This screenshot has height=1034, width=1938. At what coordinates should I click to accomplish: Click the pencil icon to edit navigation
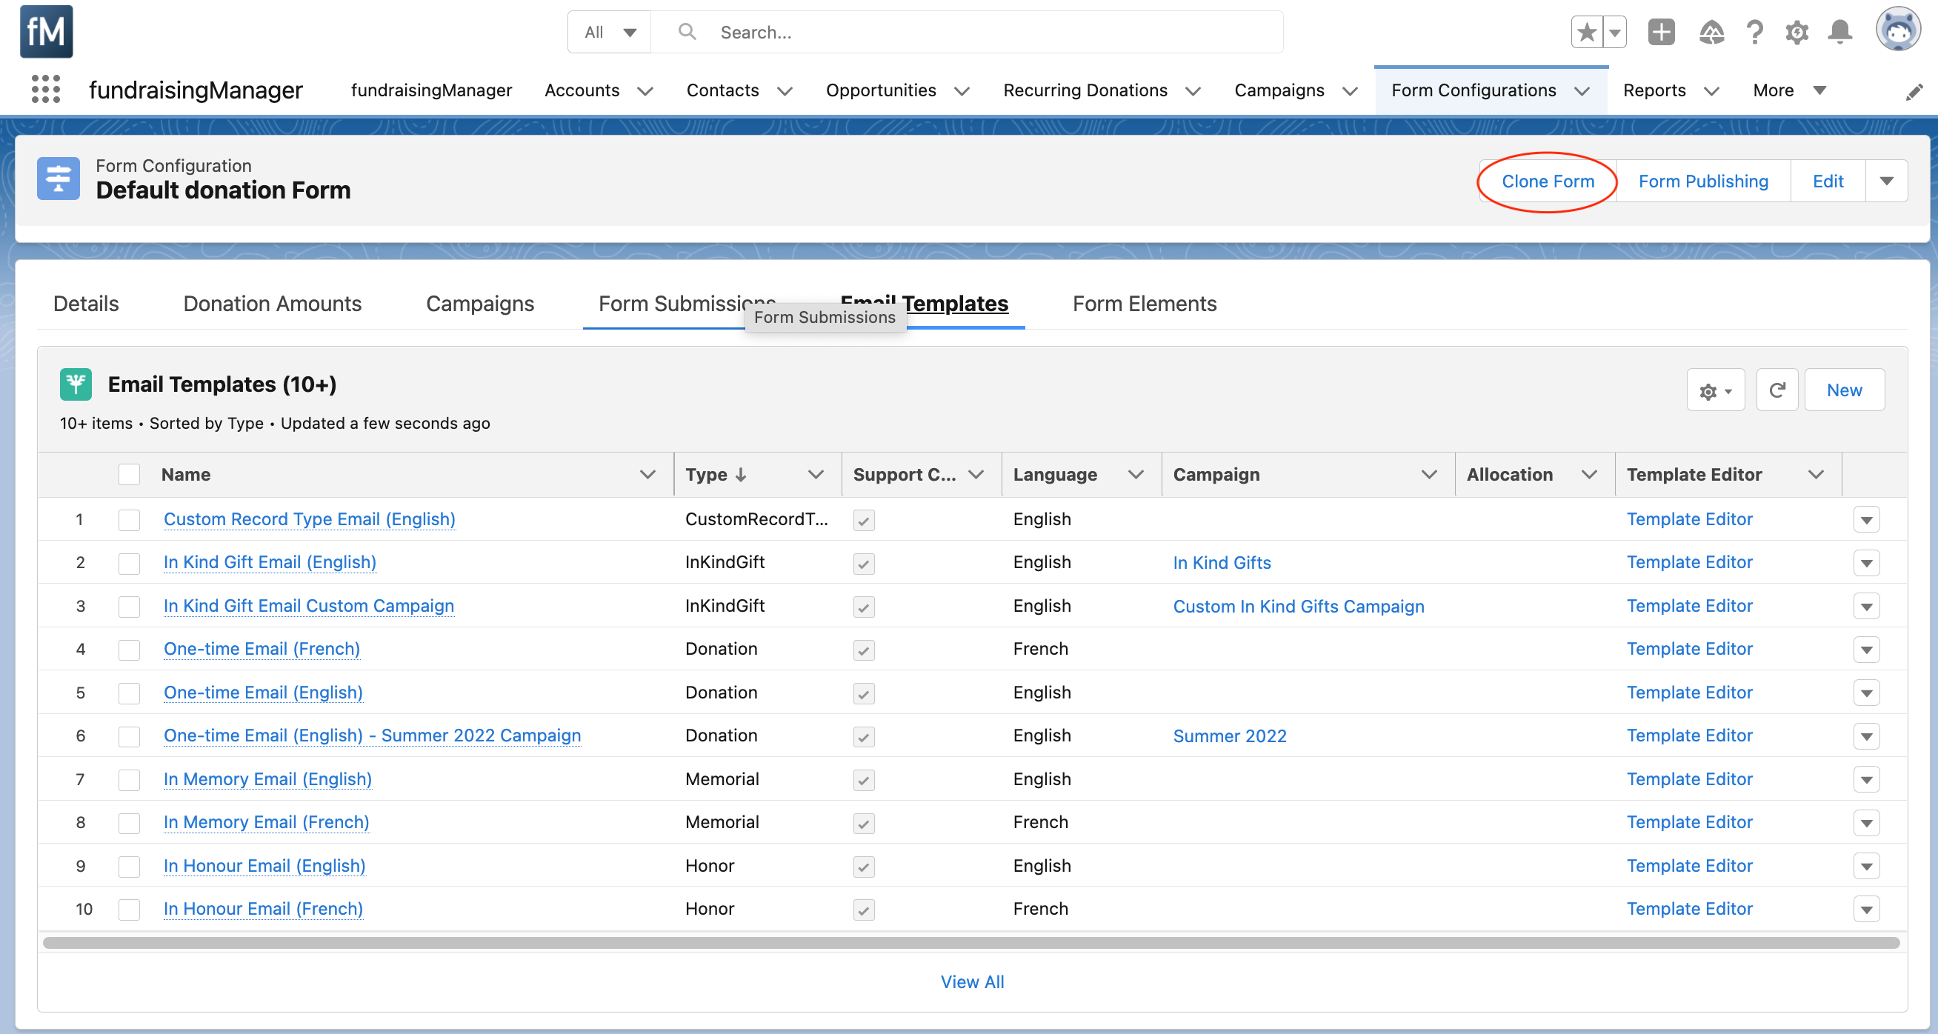(x=1914, y=91)
